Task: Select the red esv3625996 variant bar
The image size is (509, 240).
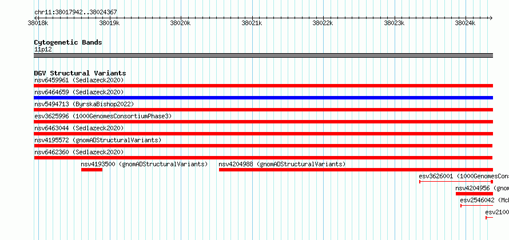Action: (x=263, y=122)
